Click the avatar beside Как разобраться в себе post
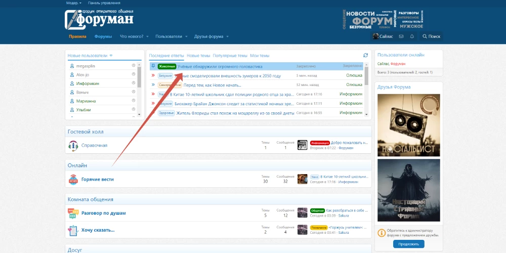Screen dimensions: 506x253 coord(303,213)
